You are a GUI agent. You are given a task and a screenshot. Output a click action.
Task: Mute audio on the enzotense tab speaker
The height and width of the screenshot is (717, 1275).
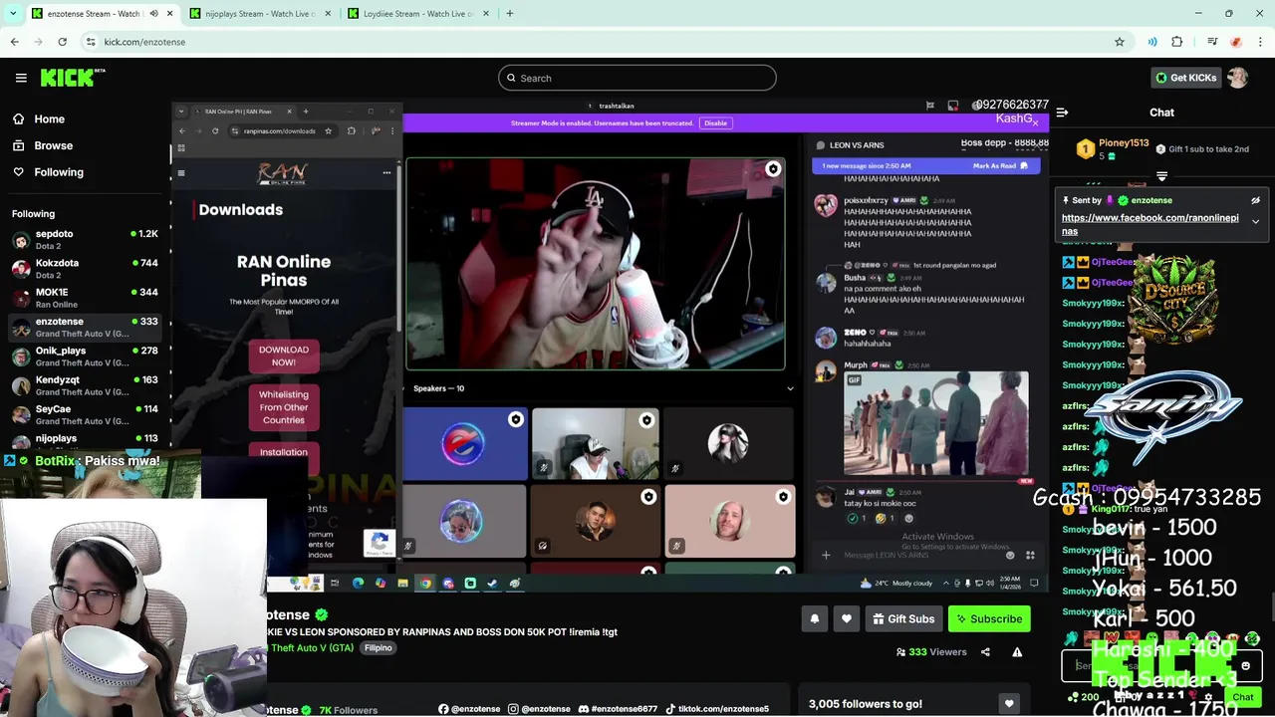153,14
